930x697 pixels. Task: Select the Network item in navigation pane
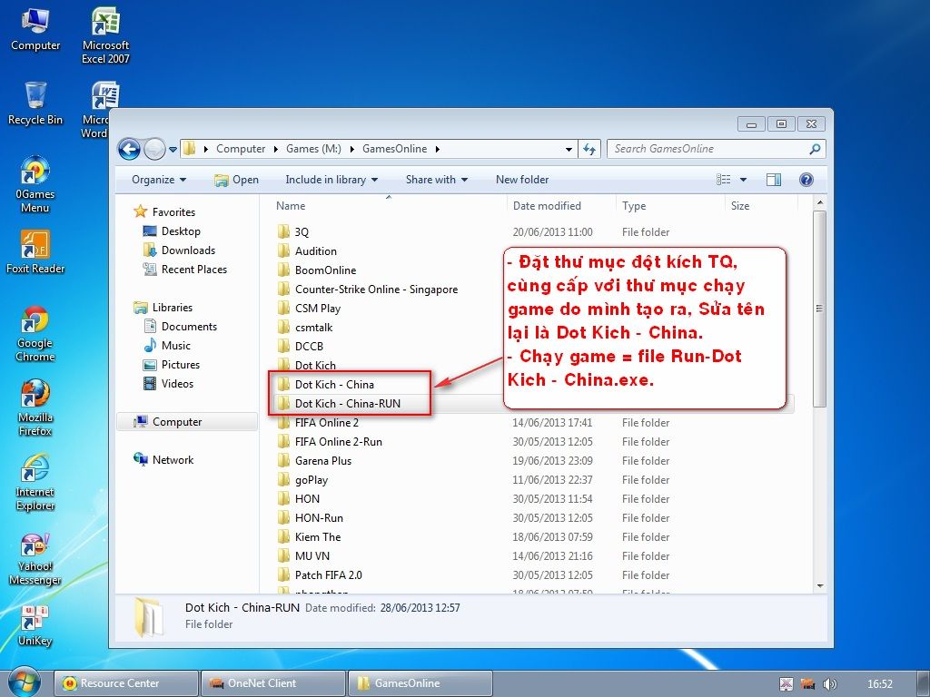(x=173, y=460)
